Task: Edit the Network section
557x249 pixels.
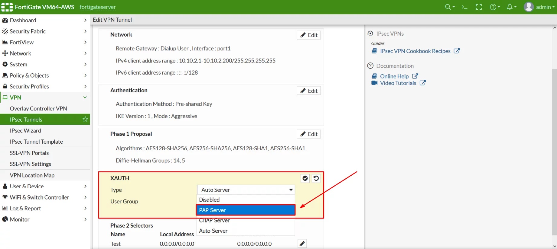Action: click(x=309, y=35)
